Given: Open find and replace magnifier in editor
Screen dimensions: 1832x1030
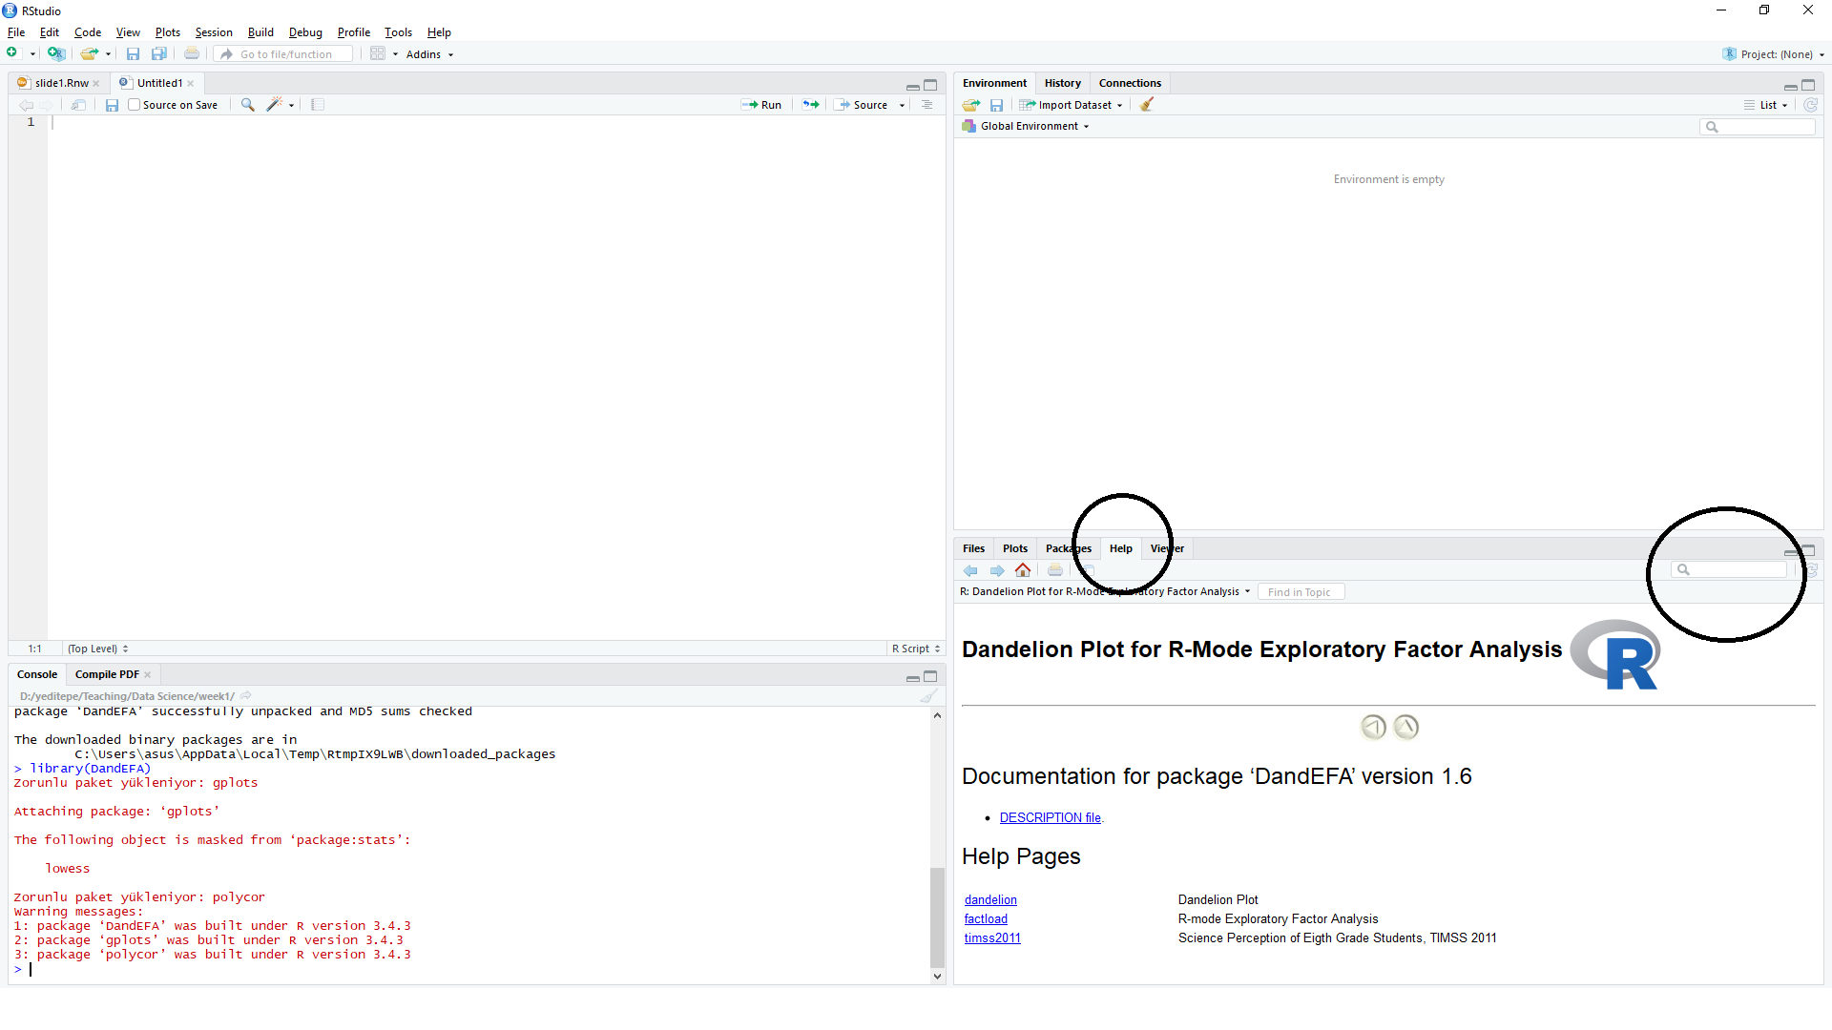Looking at the screenshot, I should 247,105.
